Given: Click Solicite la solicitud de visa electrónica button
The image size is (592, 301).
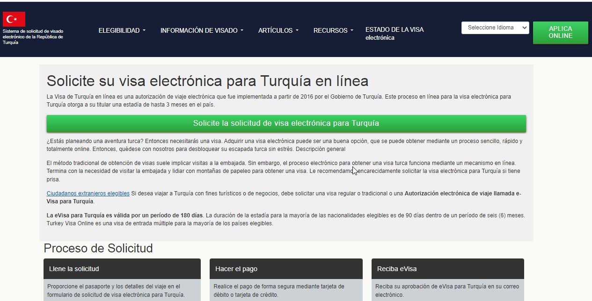Looking at the screenshot, I should [286, 123].
